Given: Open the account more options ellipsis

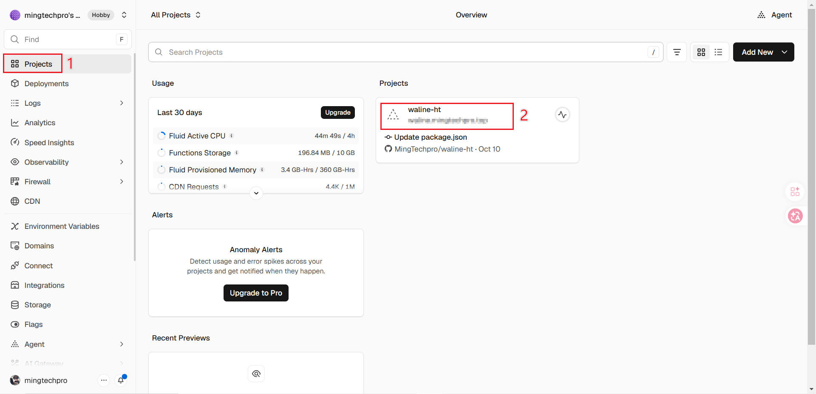Looking at the screenshot, I should 104,380.
